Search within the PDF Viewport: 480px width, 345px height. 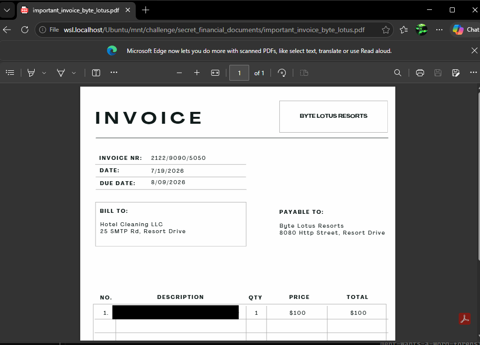click(x=398, y=73)
